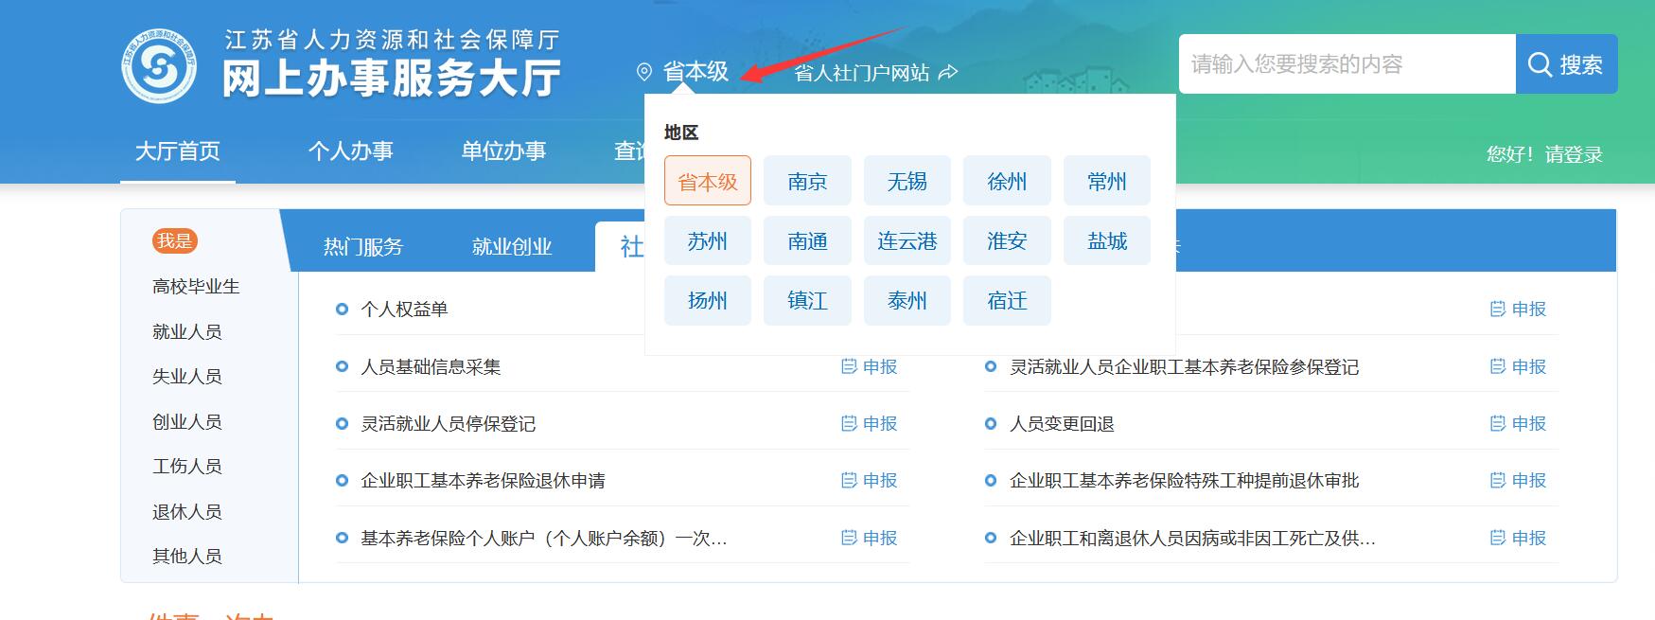Click 申报 icon for 企业职工基本养老保险退休申请
Image resolution: width=1655 pixels, height=620 pixels.
849,480
